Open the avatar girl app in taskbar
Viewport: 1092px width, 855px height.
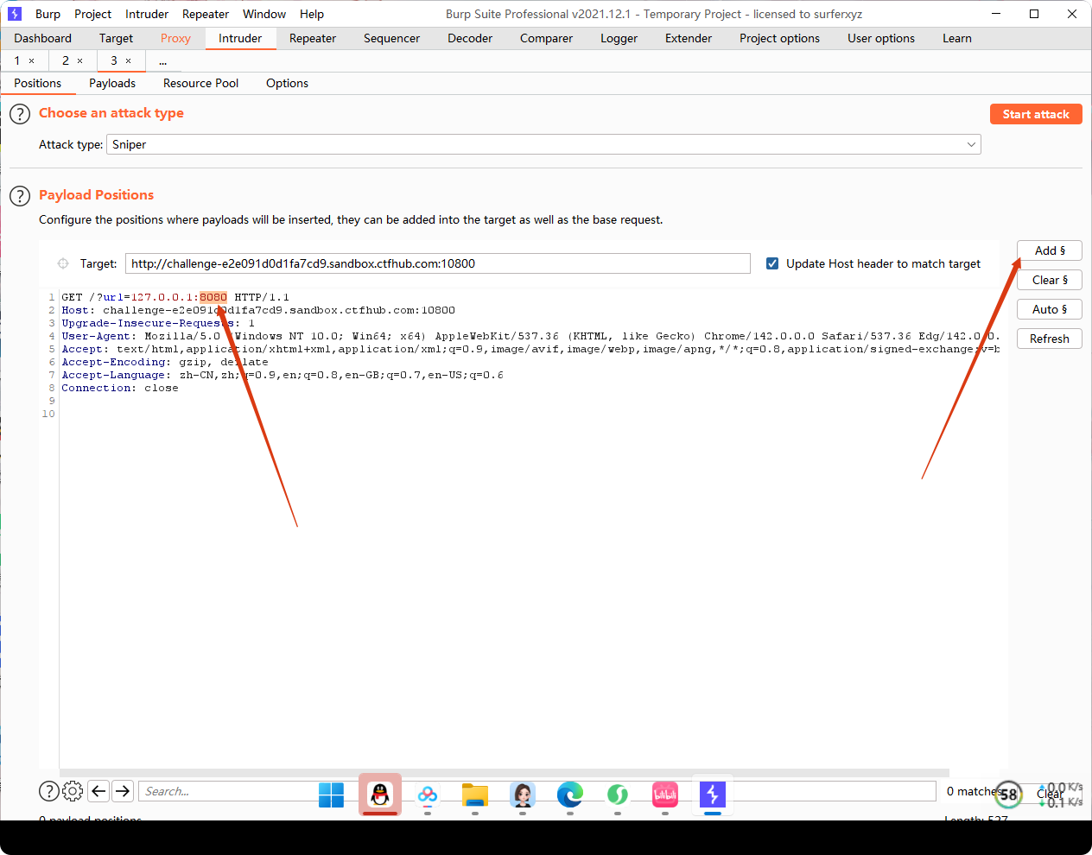[523, 795]
